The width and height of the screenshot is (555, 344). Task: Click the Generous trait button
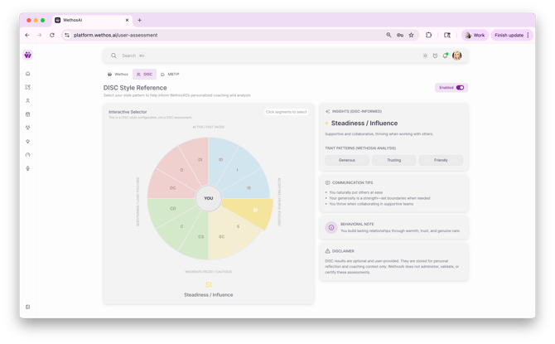pyautogui.click(x=347, y=160)
